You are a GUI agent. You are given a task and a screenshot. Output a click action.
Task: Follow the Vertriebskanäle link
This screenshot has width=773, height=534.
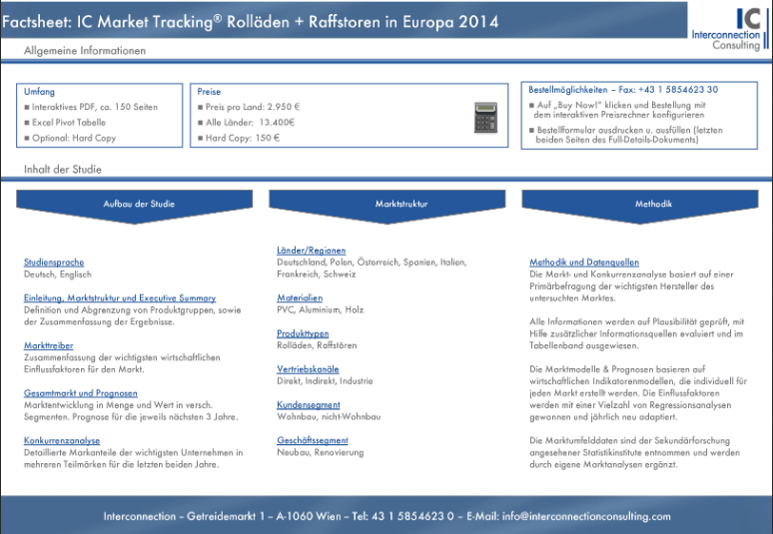(308, 368)
